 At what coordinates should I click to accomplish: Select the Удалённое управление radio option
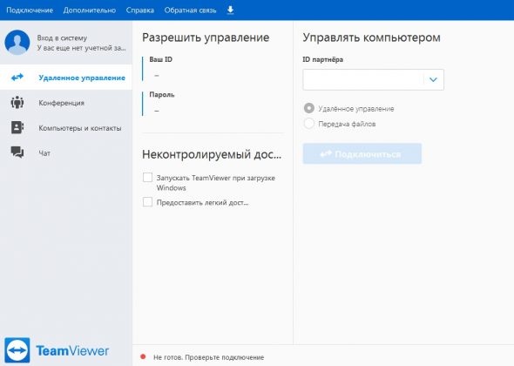click(308, 108)
